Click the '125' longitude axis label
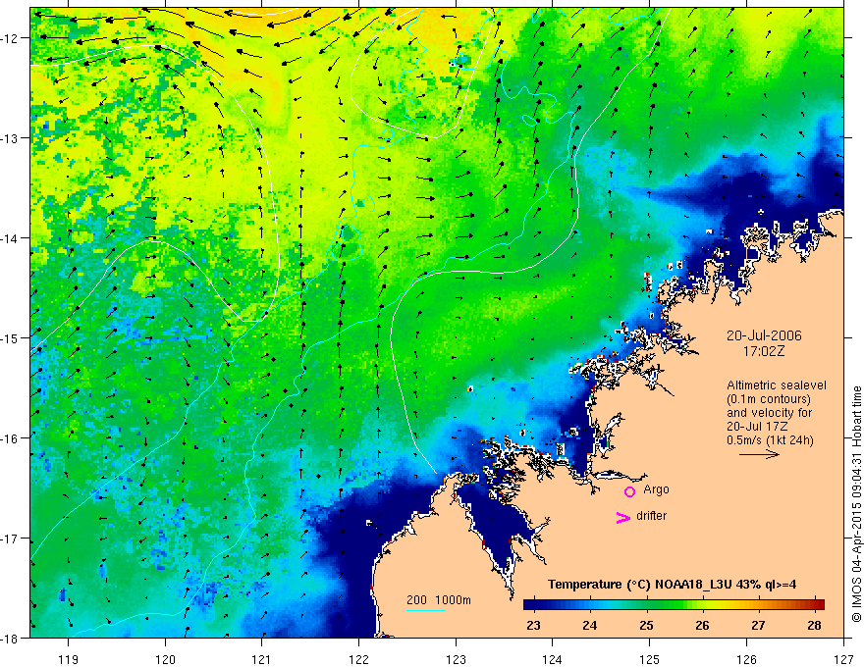 coord(650,659)
